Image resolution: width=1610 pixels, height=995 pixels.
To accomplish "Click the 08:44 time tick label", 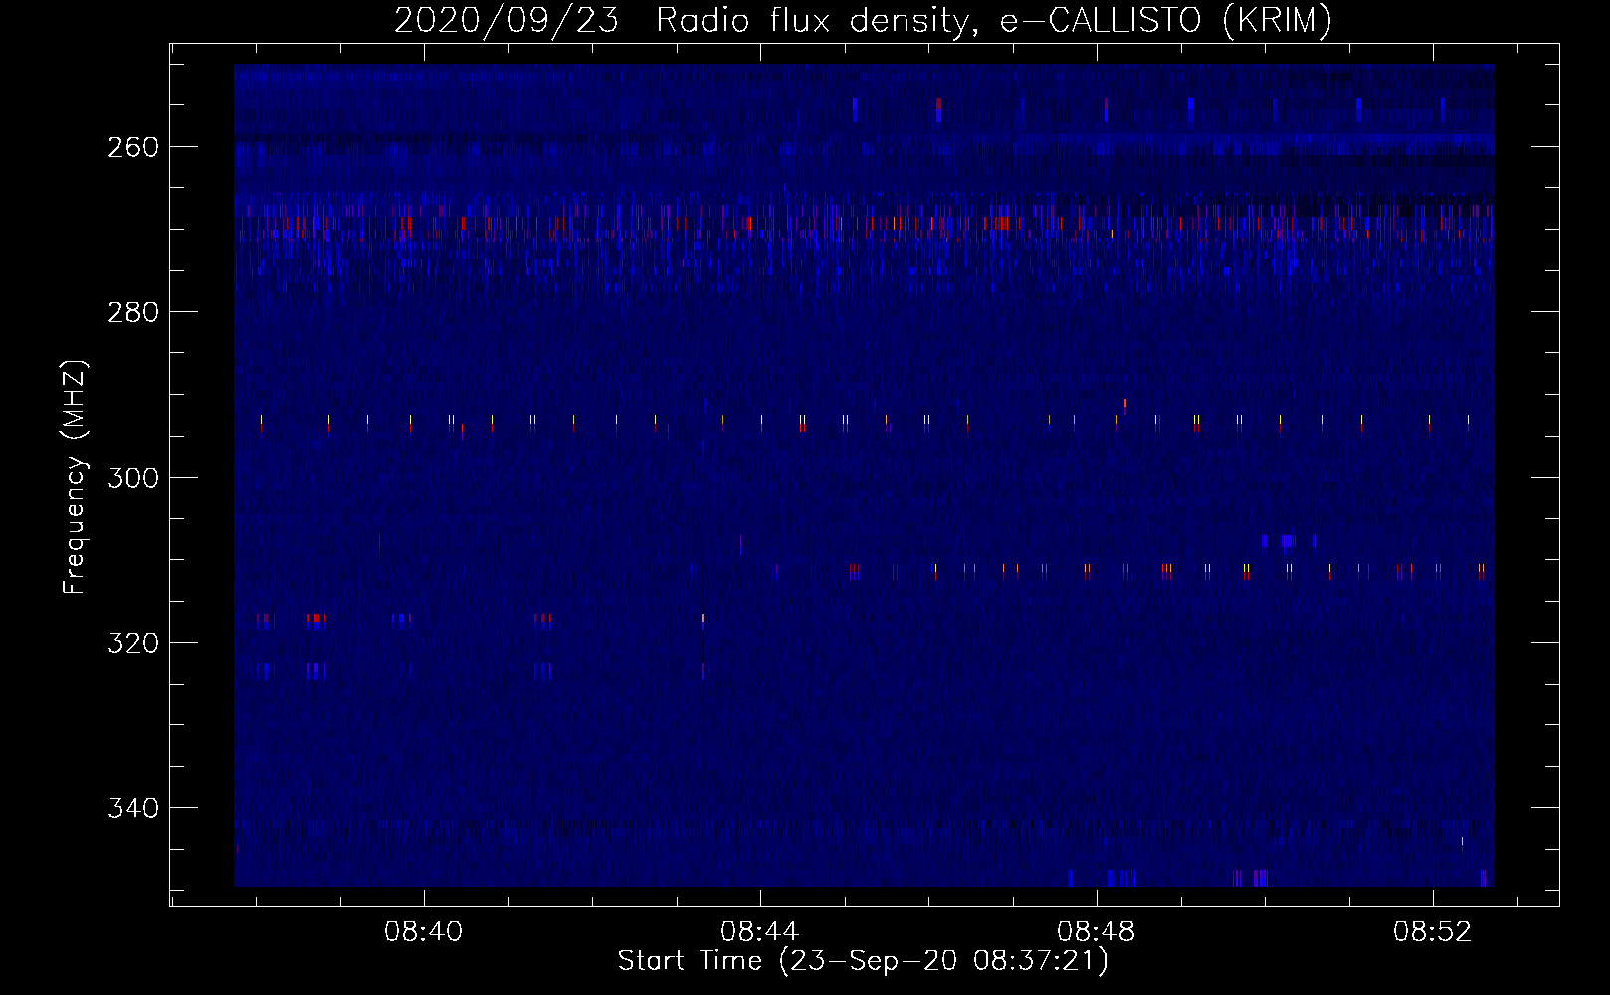I will pyautogui.click(x=760, y=931).
